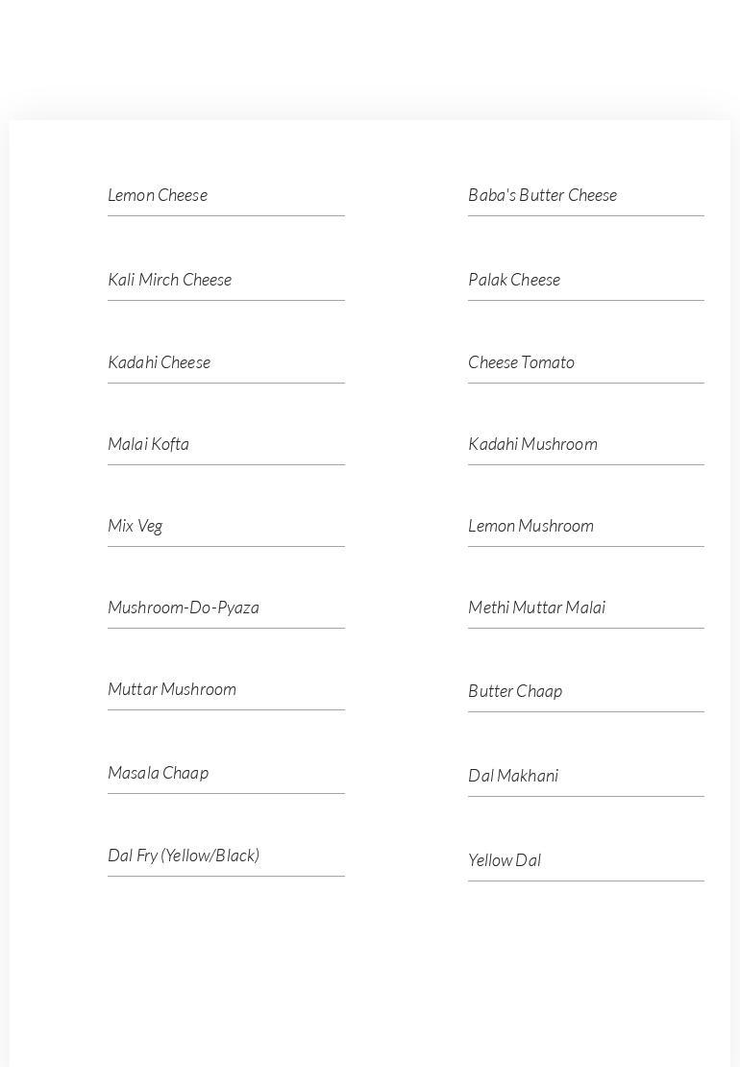Pick the Butter Chaap item

(515, 691)
